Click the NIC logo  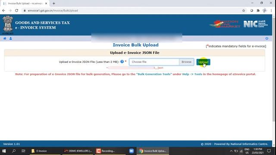(256, 24)
